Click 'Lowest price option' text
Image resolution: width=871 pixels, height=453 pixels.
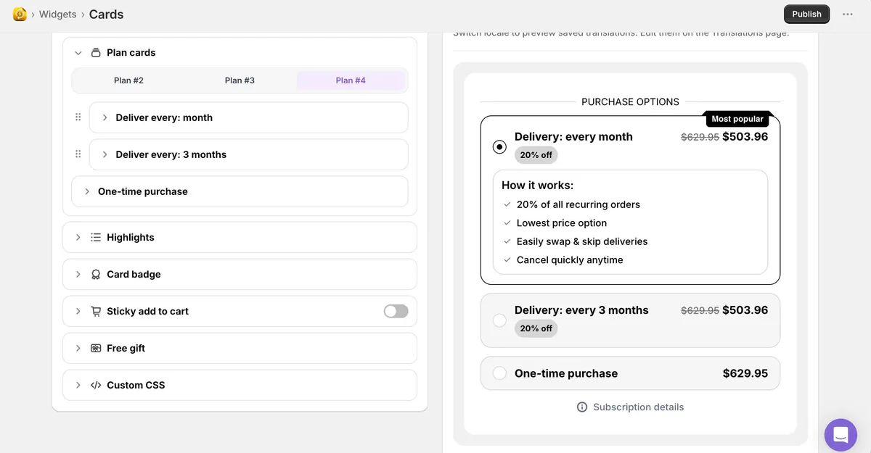tap(562, 223)
